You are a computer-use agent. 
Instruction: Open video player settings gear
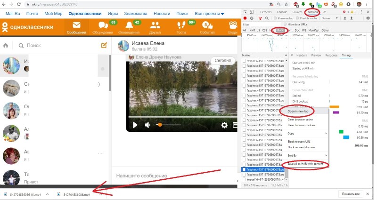[224, 125]
